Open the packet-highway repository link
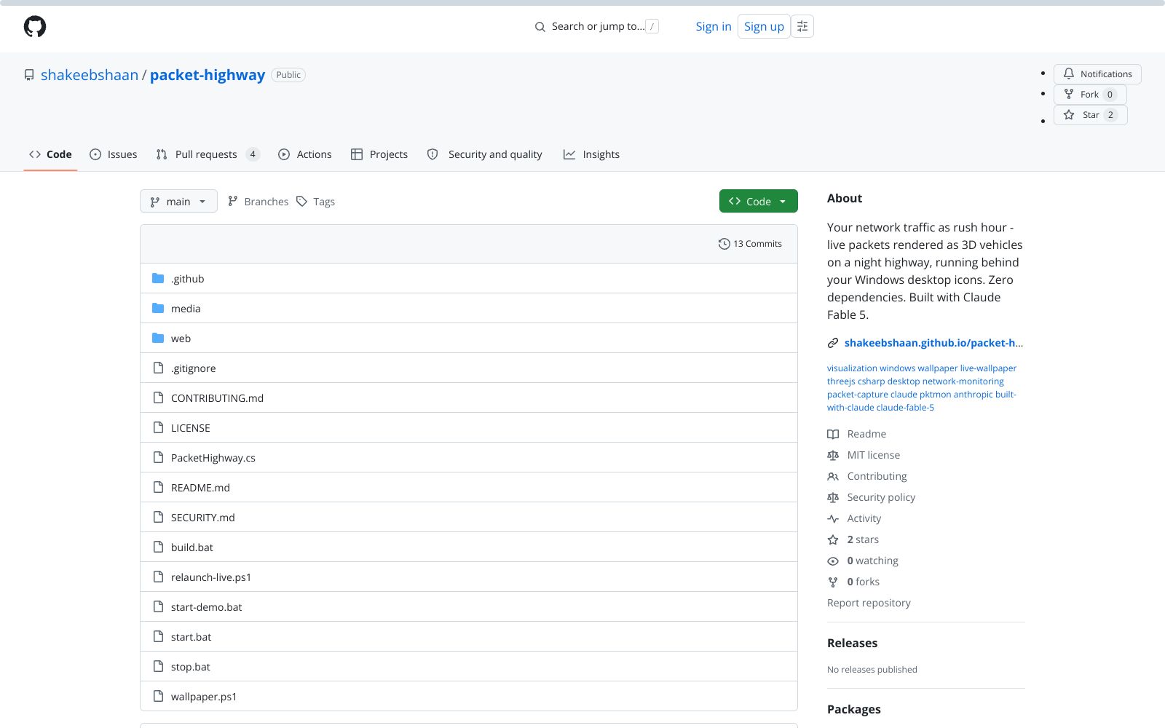Image resolution: width=1165 pixels, height=728 pixels. click(x=208, y=75)
